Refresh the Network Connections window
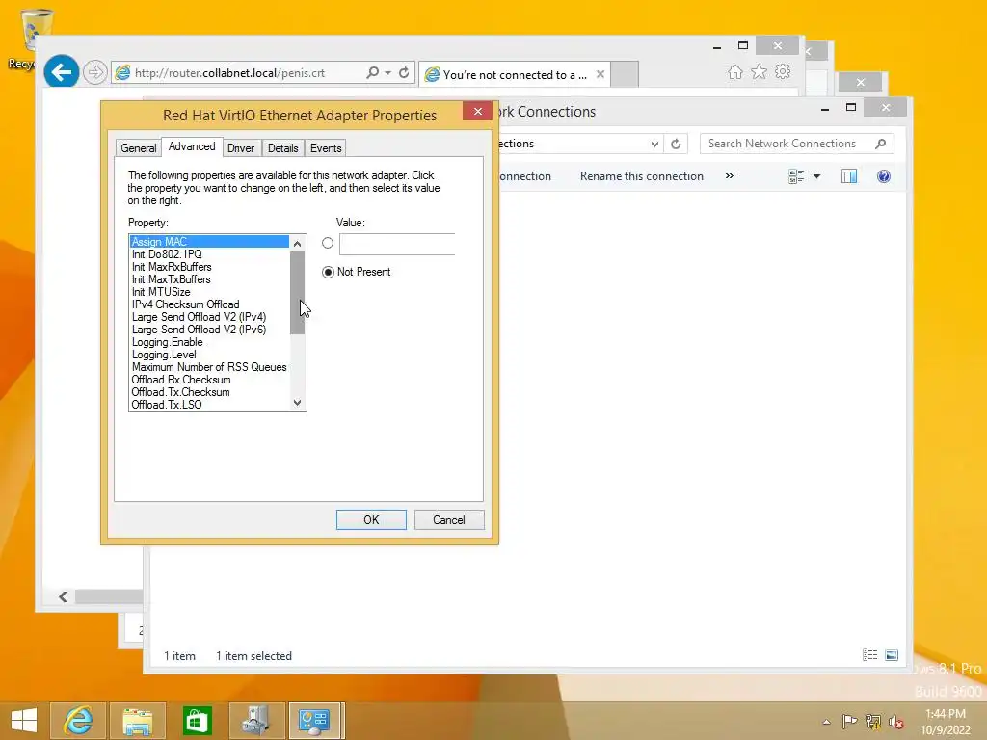Screen dimensions: 987x740 tap(676, 145)
